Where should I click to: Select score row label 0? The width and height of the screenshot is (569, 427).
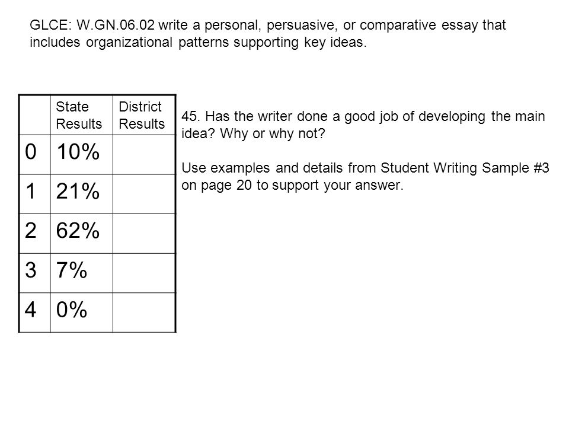pos(34,155)
